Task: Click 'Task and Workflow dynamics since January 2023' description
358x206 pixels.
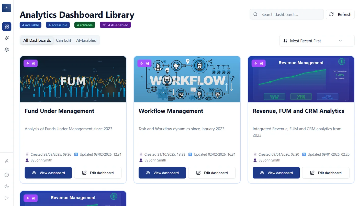Action: pos(182,129)
